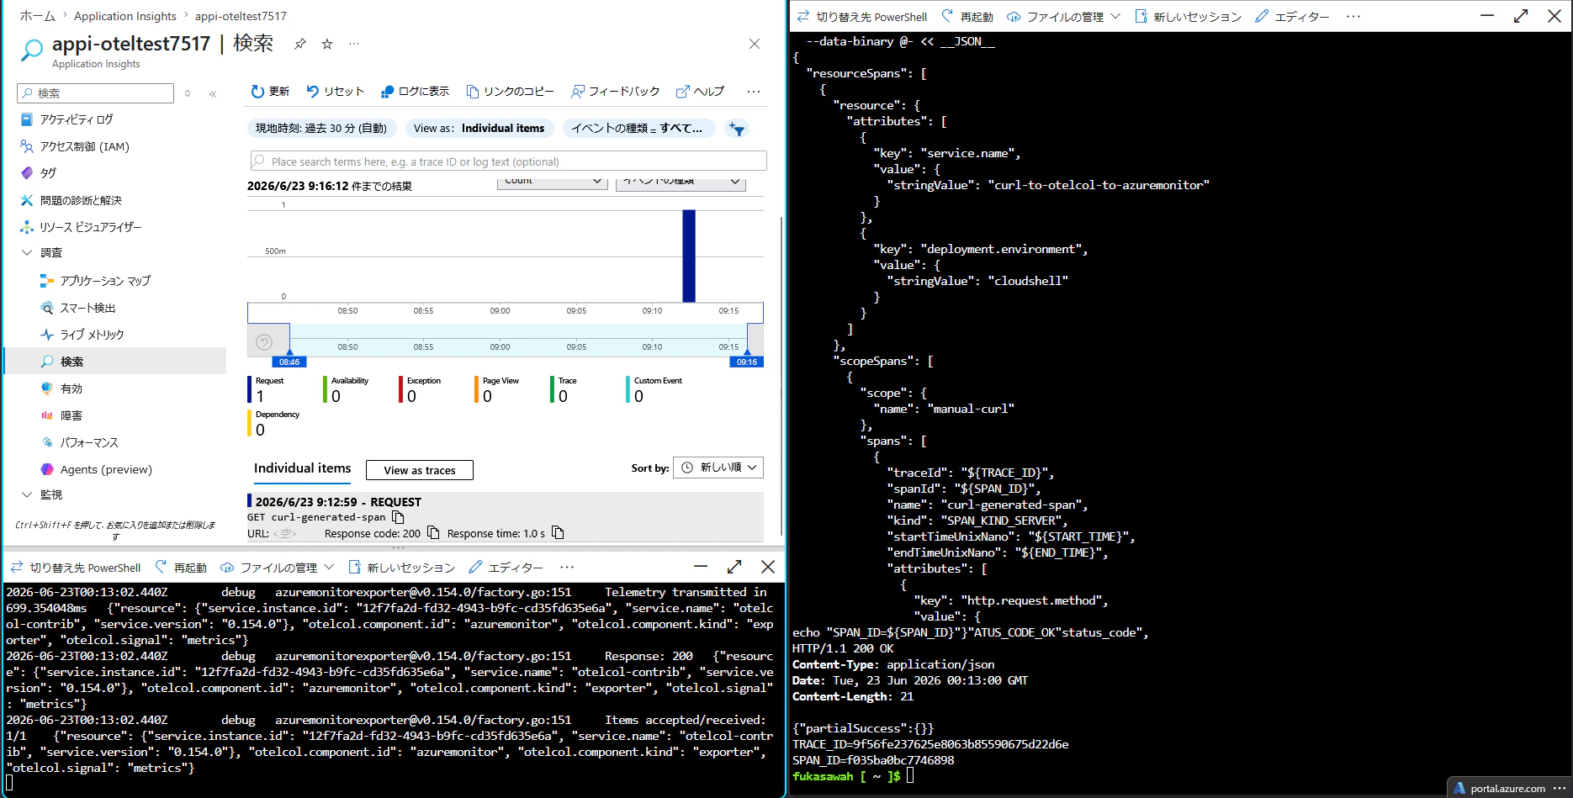Open the Sort by 新しい順 dropdown
Image resolution: width=1573 pixels, height=798 pixels.
coord(718,468)
